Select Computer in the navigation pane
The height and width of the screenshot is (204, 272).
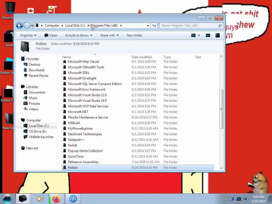pyautogui.click(x=33, y=120)
